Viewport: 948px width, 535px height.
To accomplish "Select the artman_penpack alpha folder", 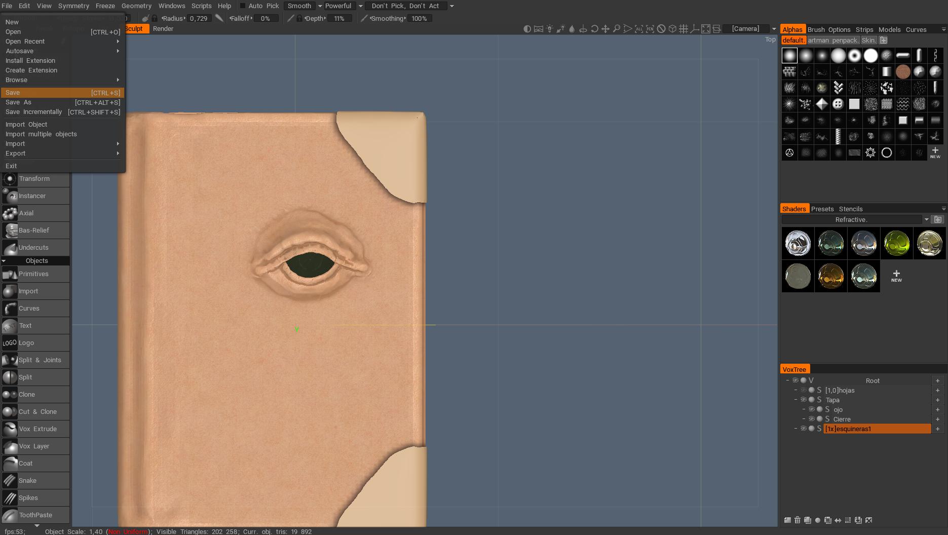I will (x=833, y=40).
